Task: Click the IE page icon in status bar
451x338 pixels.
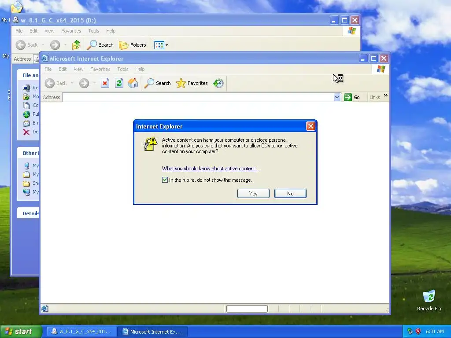Action: click(45, 309)
